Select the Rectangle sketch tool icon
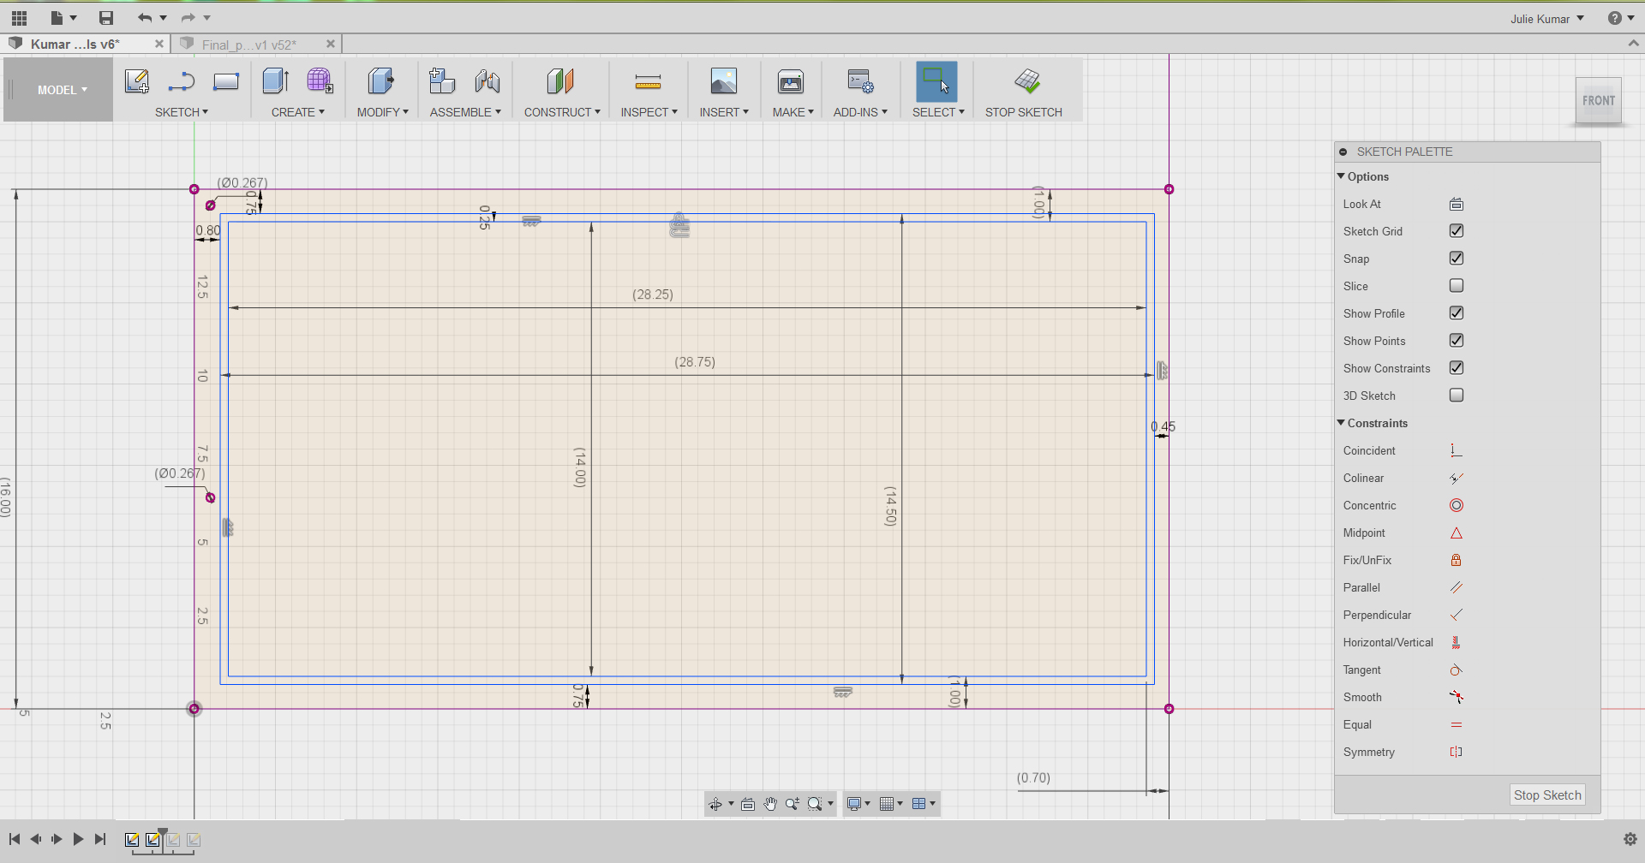This screenshot has height=863, width=1645. point(226,81)
